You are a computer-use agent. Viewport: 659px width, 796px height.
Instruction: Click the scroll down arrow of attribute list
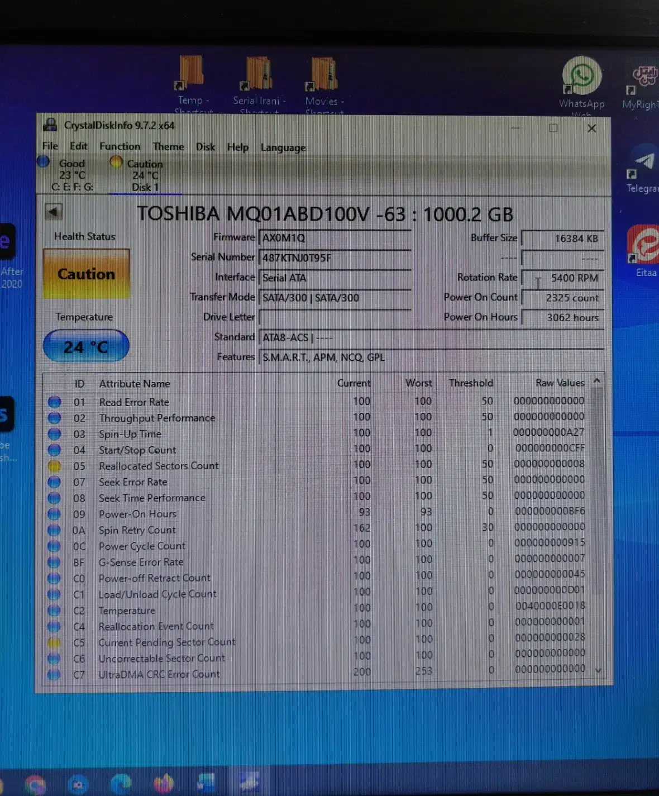[598, 670]
